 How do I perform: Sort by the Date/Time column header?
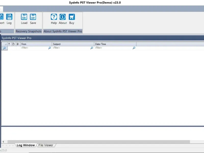(115, 44)
